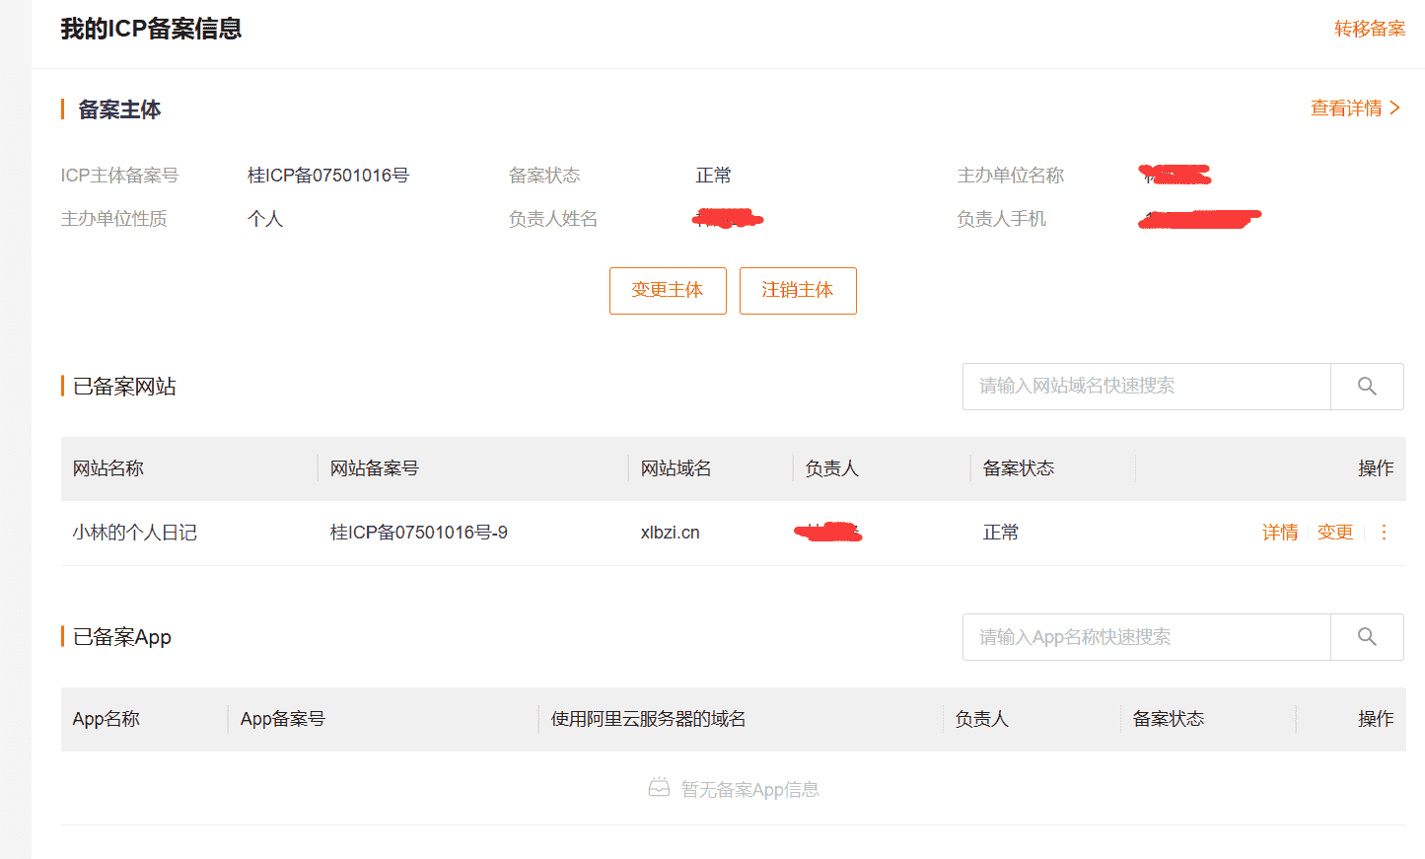Screen dimensions: 1425x859
Task: Click 变更 for 小林的个人日记
Action: [x=1335, y=532]
